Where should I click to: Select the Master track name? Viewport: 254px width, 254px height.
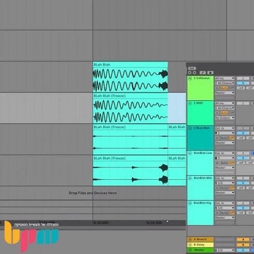pyautogui.click(x=199, y=250)
